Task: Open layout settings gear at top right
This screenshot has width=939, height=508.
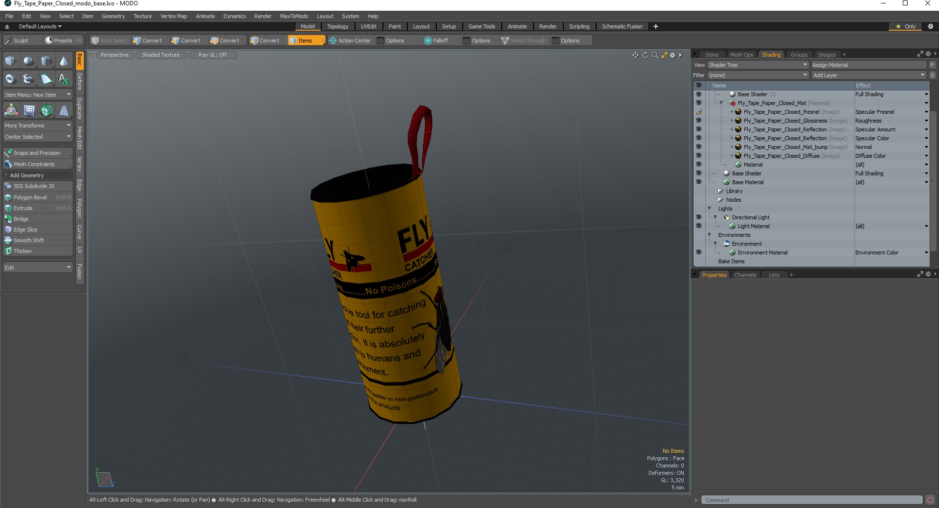Action: [930, 26]
